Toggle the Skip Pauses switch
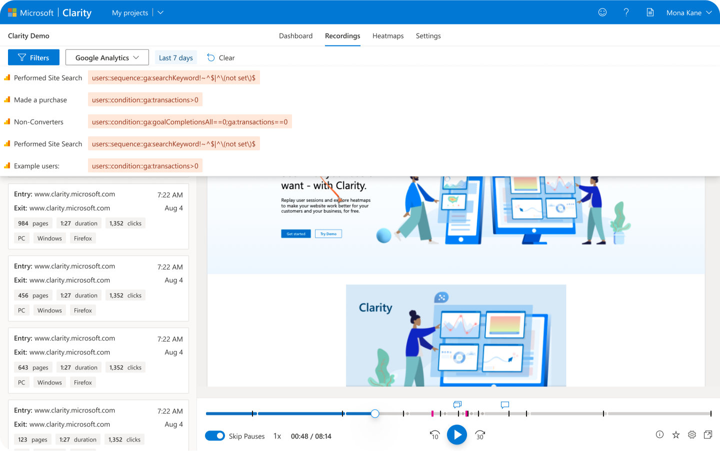Viewport: 720px width, 451px height. (x=215, y=435)
